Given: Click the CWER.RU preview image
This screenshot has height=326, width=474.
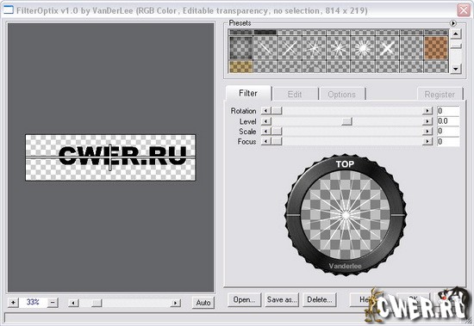Looking at the screenshot, I should coord(110,158).
